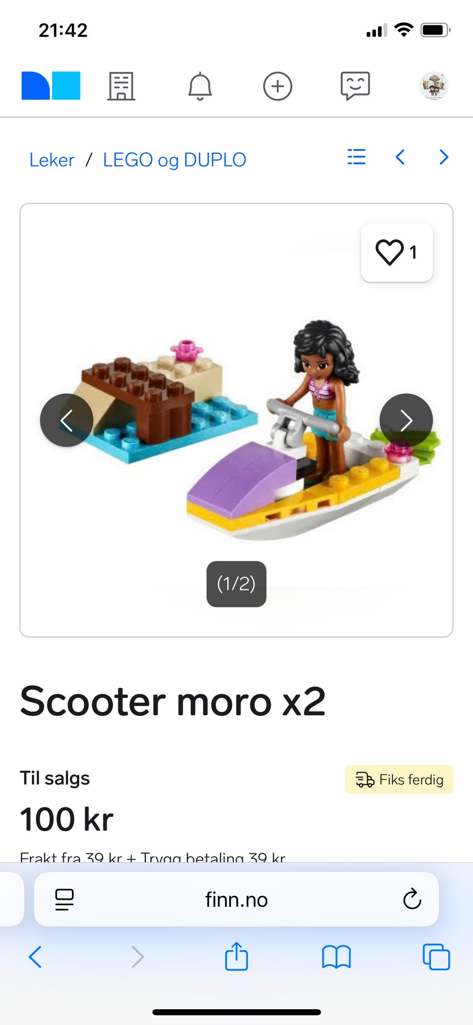Tap the Fiks ferdig badge
The image size is (473, 1025).
coord(399,779)
